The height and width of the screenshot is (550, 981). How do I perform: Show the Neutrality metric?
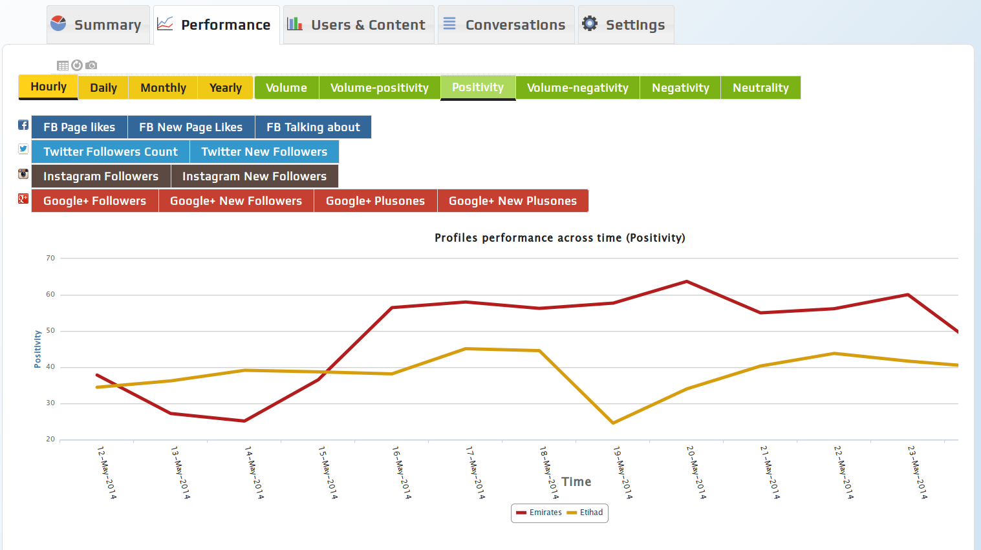760,88
